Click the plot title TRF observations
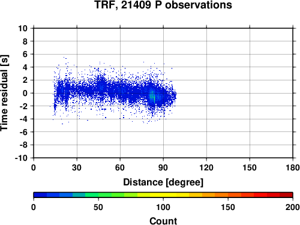300x225 pixels. pos(163,5)
